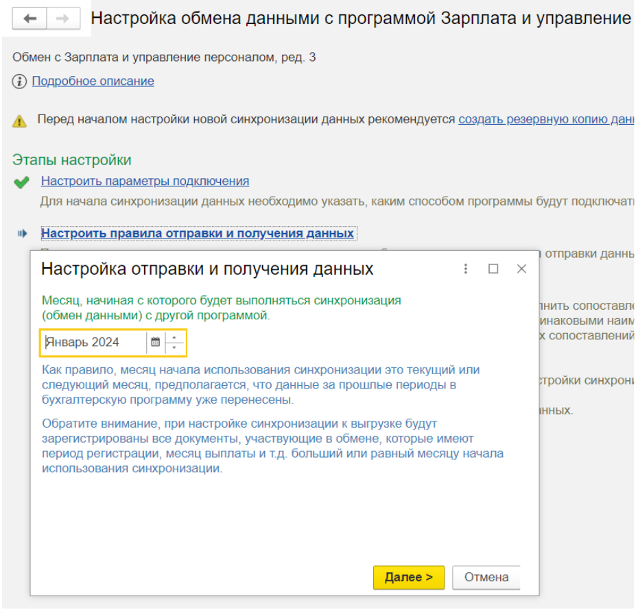
Task: Click the info icon beside Подробное описание
Action: click(x=19, y=82)
